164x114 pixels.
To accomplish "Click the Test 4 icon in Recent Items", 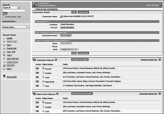I will pos(4,55).
